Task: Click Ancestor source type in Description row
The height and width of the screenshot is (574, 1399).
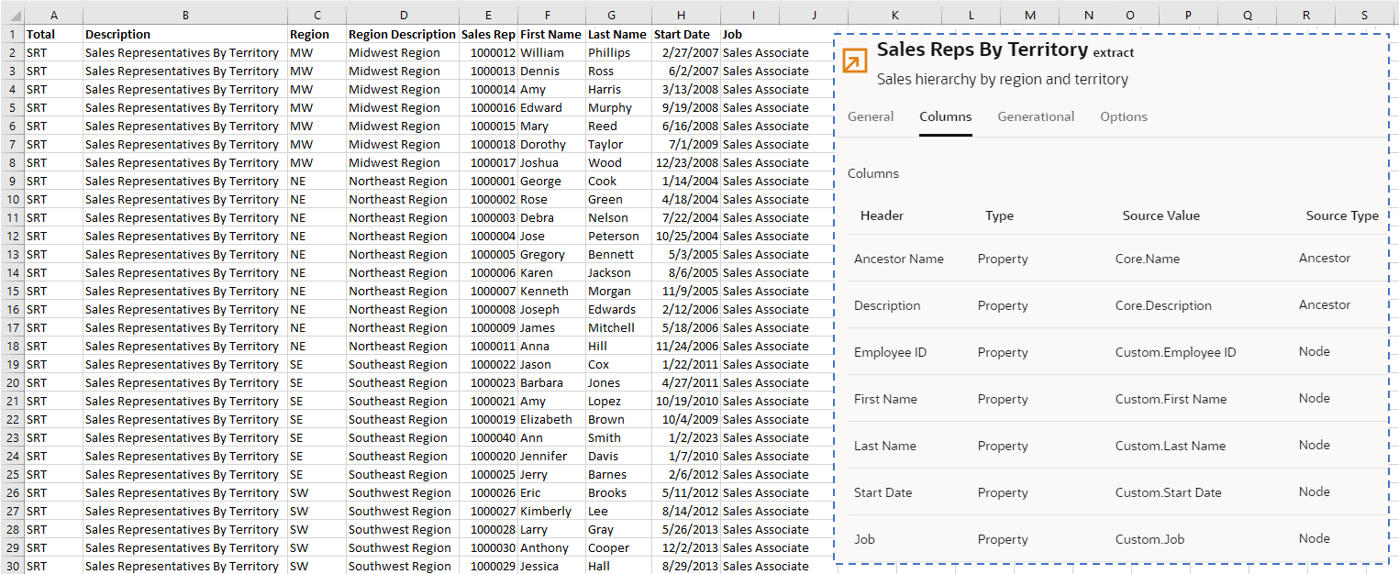Action: [1325, 304]
